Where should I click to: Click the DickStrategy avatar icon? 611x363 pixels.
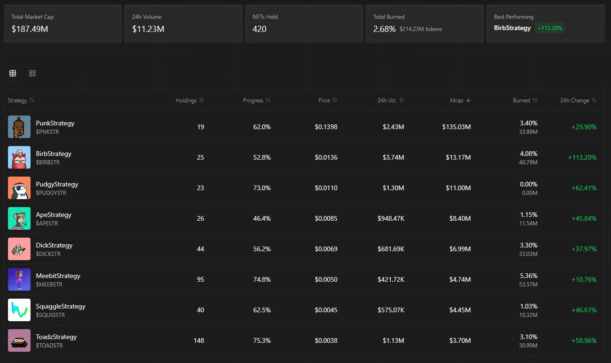coord(19,249)
